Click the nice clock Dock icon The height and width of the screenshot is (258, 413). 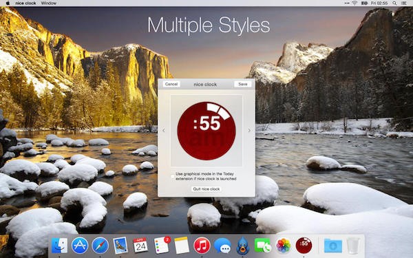[304, 246]
